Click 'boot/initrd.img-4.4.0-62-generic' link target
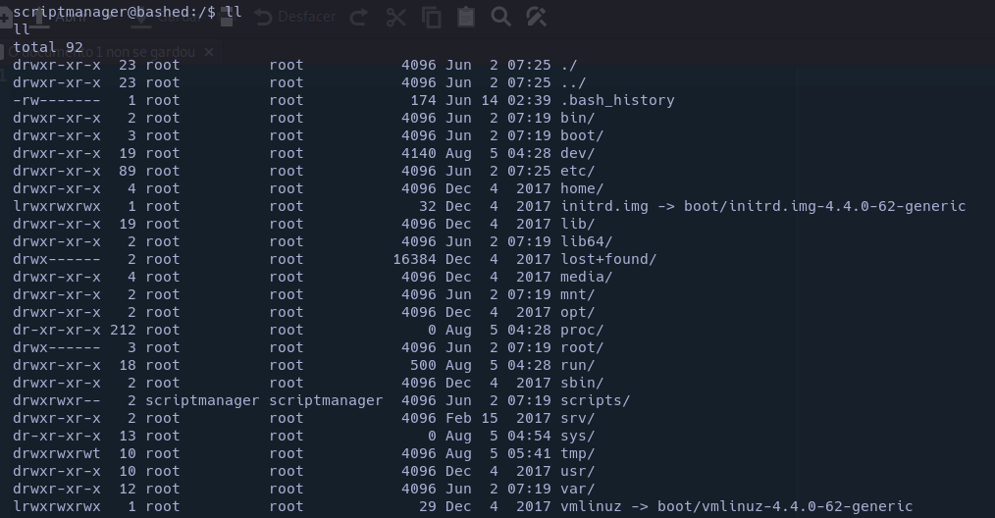Viewport: 995px width, 518px height. [x=824, y=206]
